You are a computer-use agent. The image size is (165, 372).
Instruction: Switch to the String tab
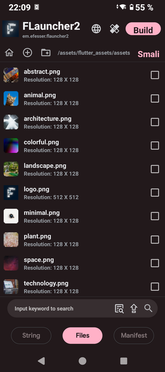point(31,335)
